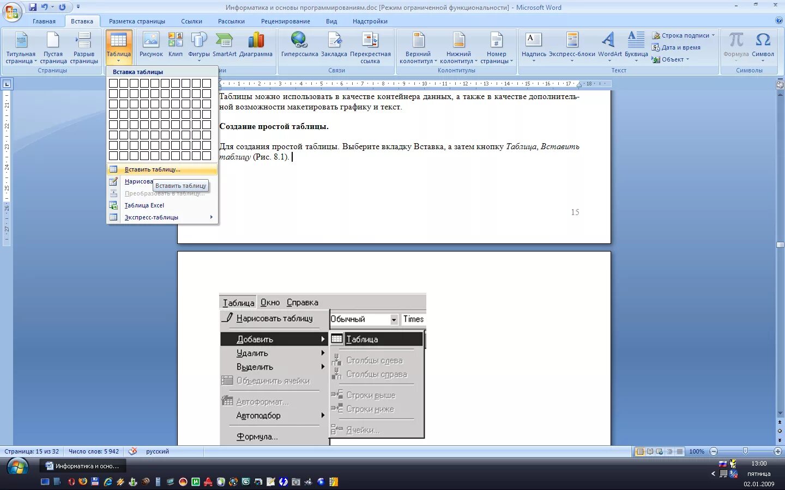Choose Вставить таблицу... from the menu
This screenshot has height=490, width=785.
tap(162, 169)
